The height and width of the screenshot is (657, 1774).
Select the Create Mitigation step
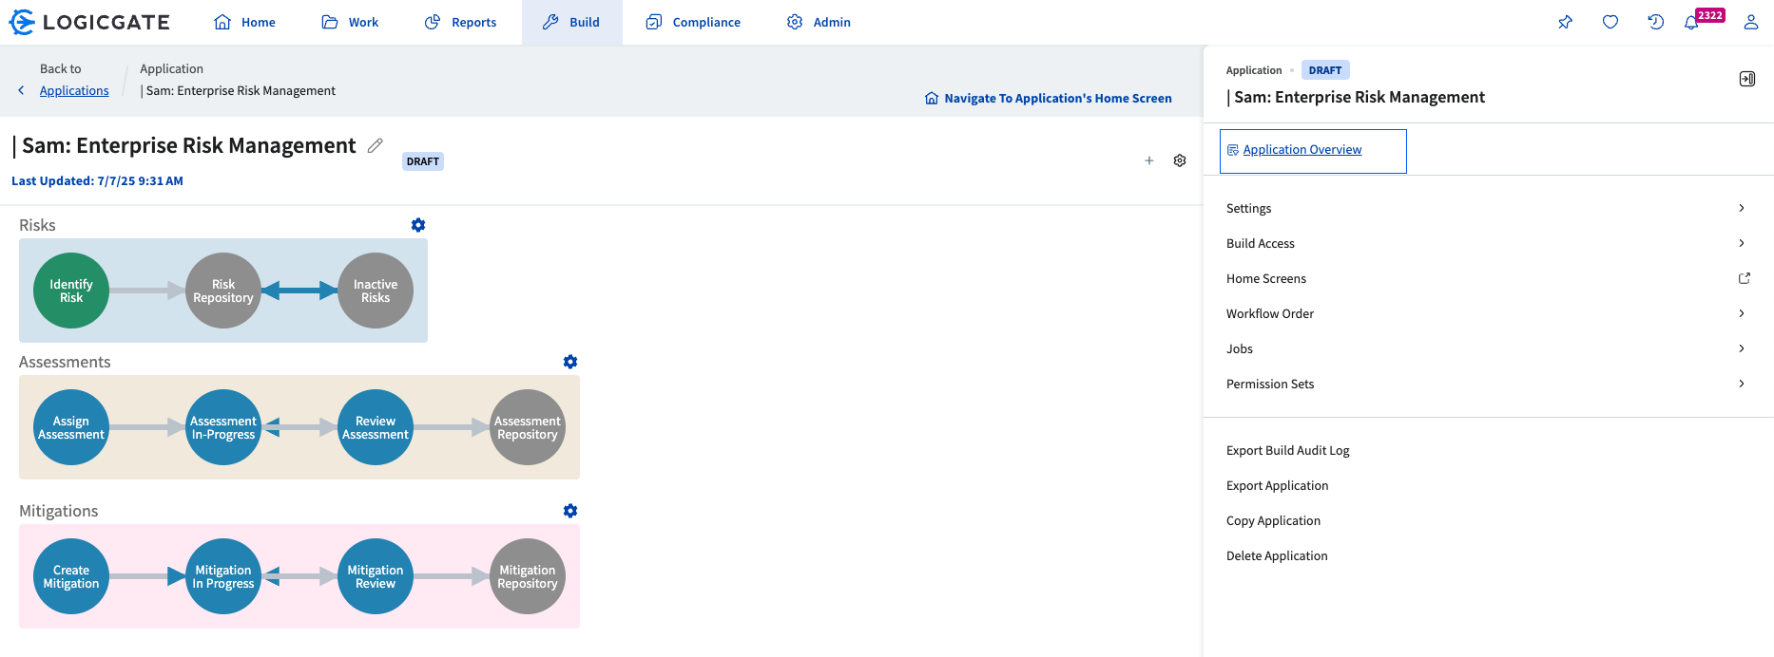(71, 576)
